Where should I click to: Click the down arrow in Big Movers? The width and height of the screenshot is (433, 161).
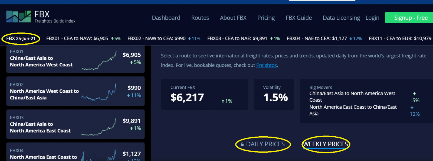[412, 107]
